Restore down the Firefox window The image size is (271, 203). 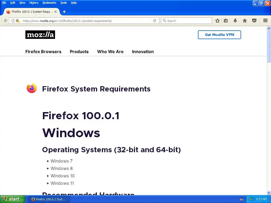click(261, 3)
